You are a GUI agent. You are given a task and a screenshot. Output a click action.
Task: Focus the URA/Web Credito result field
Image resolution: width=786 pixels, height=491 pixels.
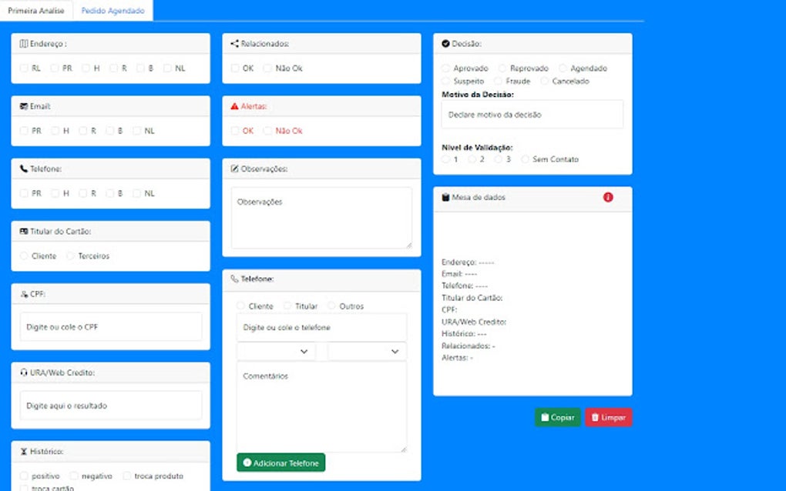coord(111,406)
